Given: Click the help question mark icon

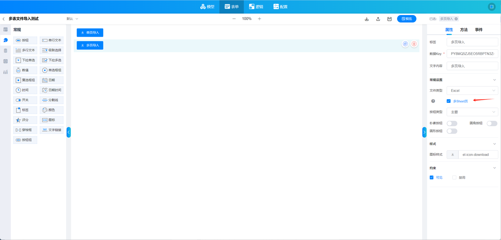Looking at the screenshot, I should click(433, 101).
